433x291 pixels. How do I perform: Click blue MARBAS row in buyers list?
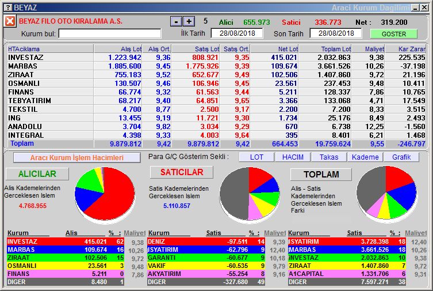[66, 250]
